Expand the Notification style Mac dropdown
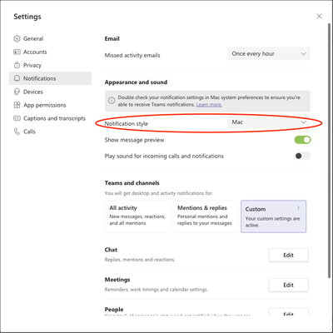The height and width of the screenshot is (333, 333). (x=269, y=122)
